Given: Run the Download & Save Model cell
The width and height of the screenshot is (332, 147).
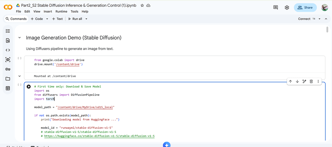Looking at the screenshot, I should point(29,87).
